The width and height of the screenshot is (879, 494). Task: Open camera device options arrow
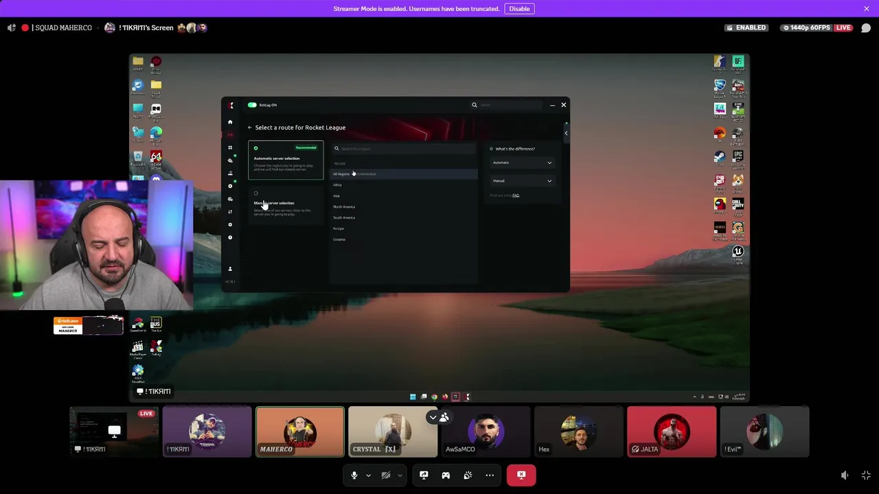pyautogui.click(x=400, y=475)
